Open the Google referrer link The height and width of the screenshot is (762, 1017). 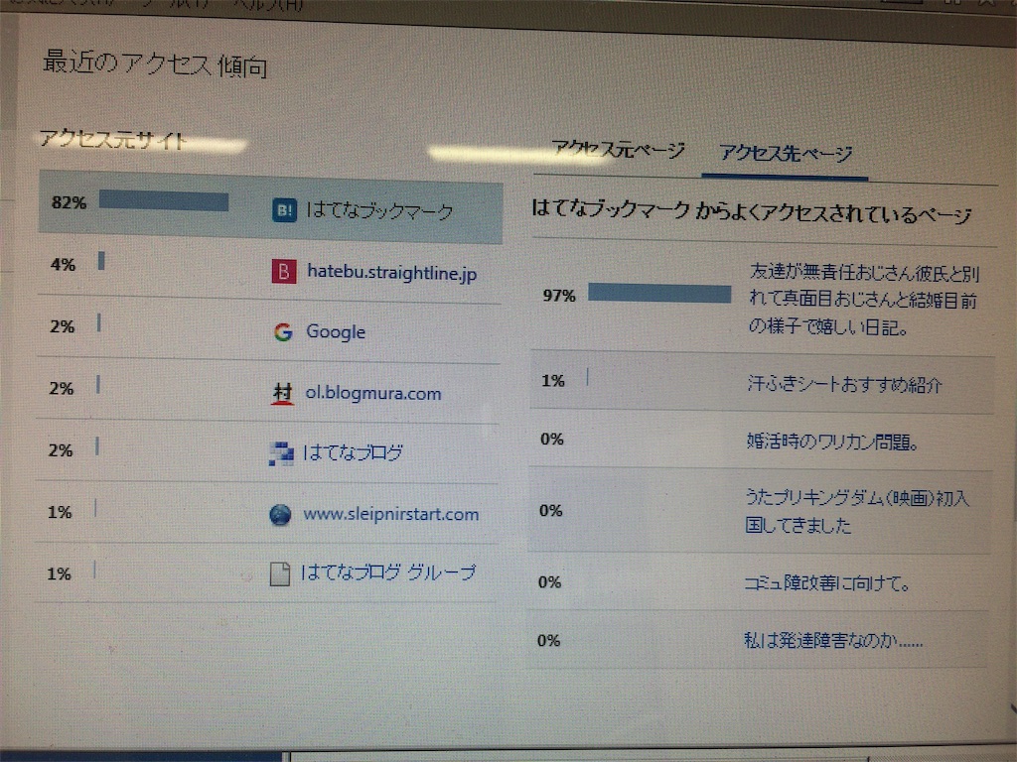coord(336,331)
